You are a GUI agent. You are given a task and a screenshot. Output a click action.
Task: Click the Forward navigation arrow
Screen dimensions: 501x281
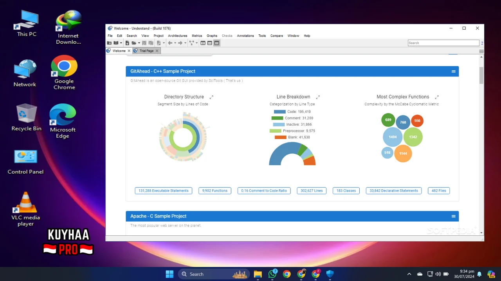[x=180, y=43]
